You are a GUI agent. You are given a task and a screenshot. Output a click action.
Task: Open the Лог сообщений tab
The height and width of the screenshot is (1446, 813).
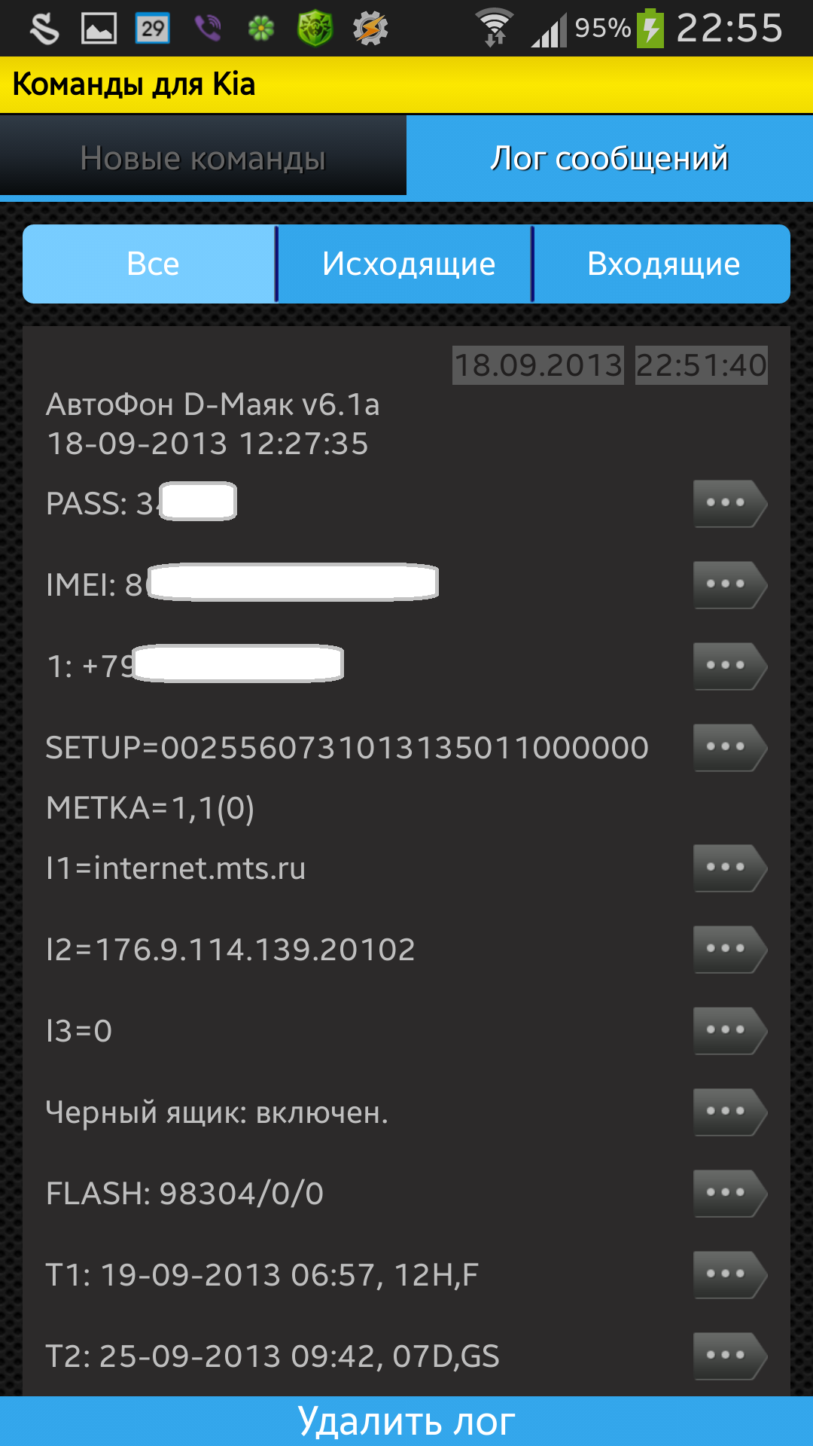610,158
